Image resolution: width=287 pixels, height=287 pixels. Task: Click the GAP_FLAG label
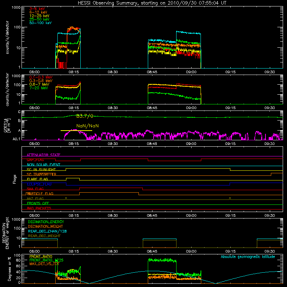click(x=35, y=160)
